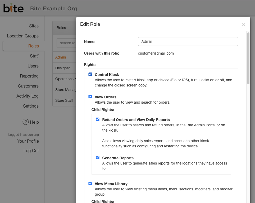Open Settings from the sidebar
This screenshot has width=255, height=203.
(x=31, y=106)
